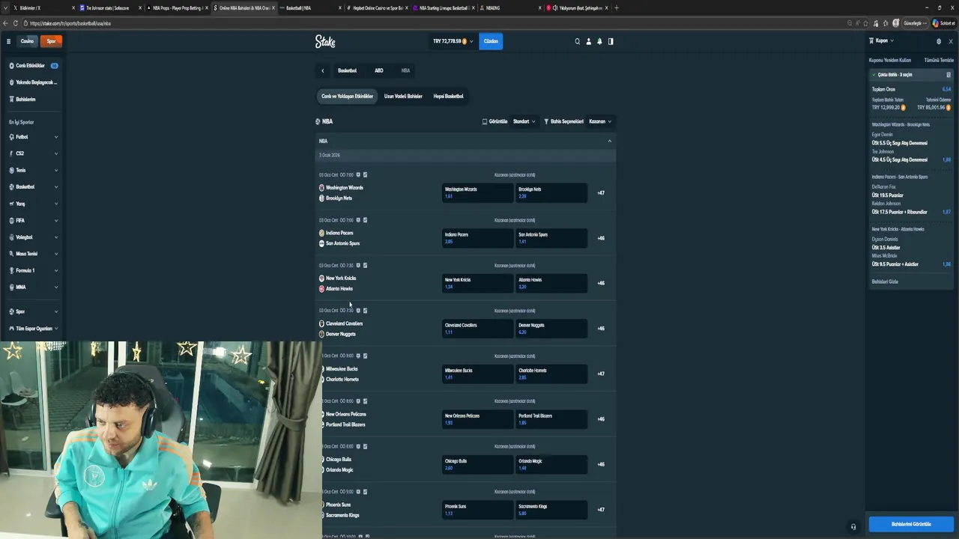959x539 pixels.
Task: Open Tüm Espor Oyunları sidebar item
Action: [x=34, y=328]
